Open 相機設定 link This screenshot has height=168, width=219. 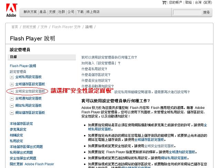click(16, 135)
